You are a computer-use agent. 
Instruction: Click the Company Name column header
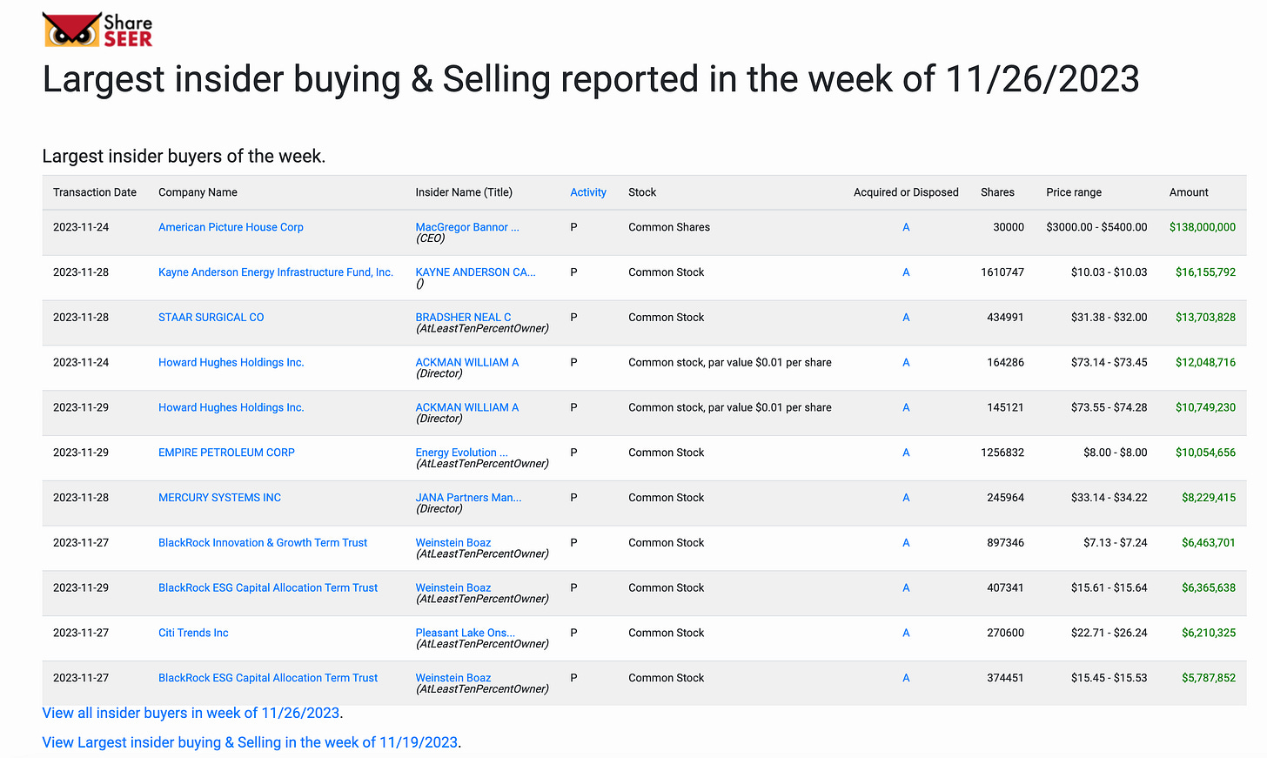coord(198,192)
